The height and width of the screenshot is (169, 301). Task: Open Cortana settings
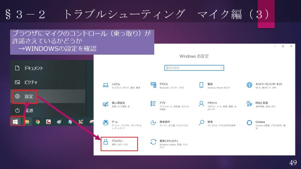coord(260,122)
